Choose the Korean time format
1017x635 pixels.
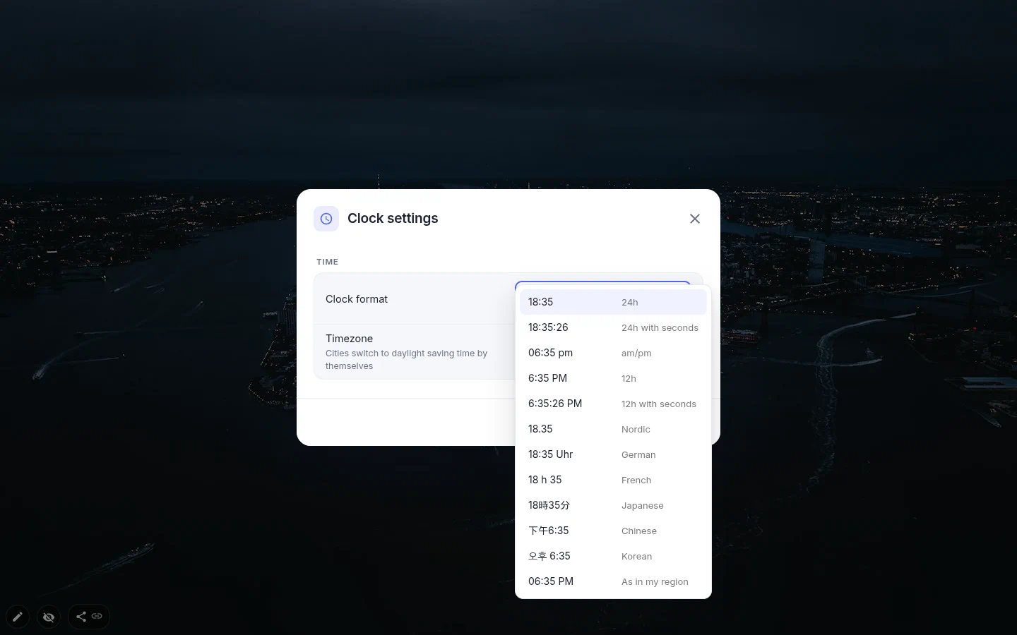tap(613, 556)
